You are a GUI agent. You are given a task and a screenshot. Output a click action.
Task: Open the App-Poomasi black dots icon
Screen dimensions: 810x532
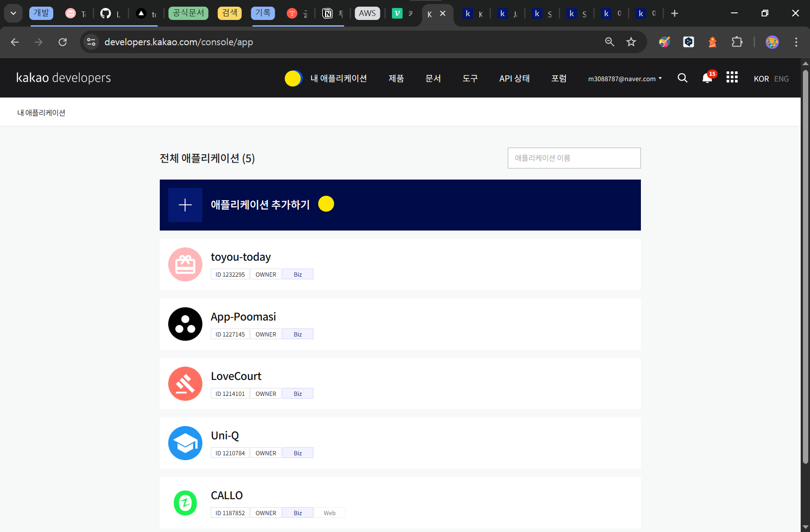pyautogui.click(x=185, y=324)
